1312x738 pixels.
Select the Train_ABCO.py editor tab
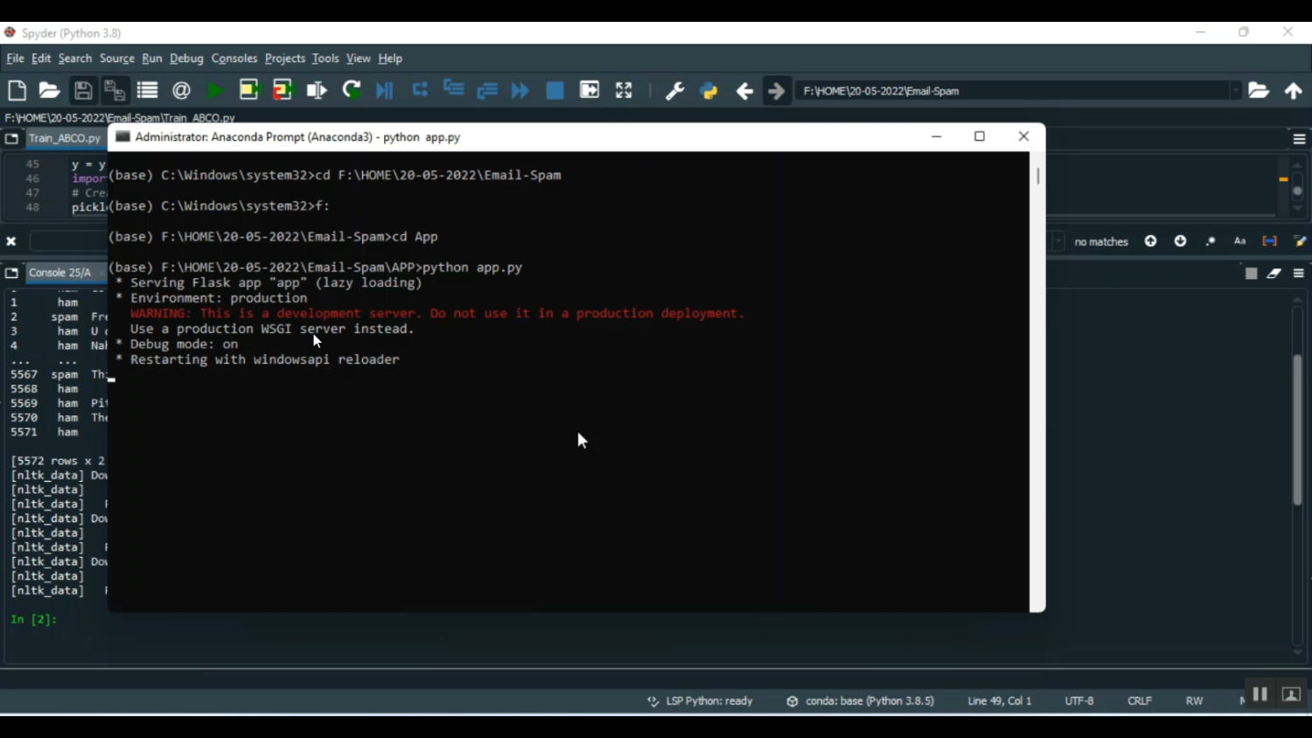(64, 139)
